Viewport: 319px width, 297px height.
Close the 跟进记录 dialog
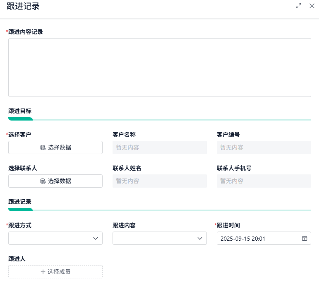pyautogui.click(x=312, y=6)
